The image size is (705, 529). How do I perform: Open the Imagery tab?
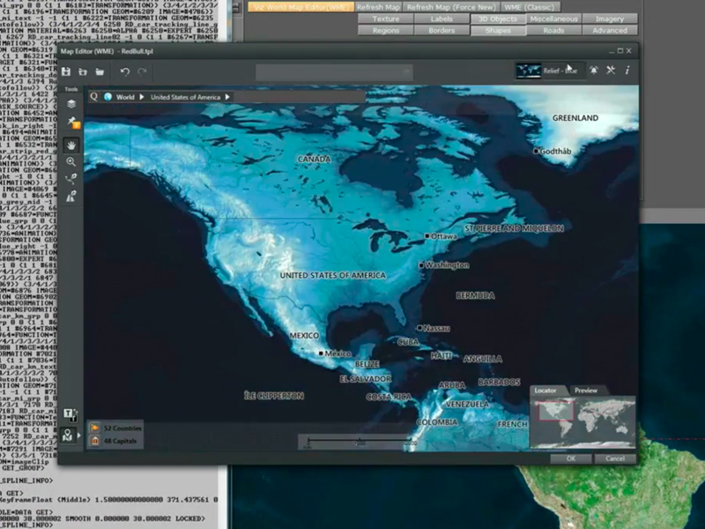click(x=610, y=19)
